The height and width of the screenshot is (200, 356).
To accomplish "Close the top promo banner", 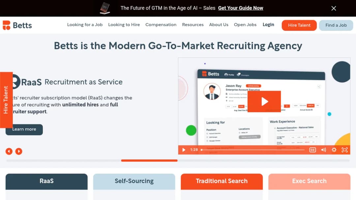I will [334, 8].
